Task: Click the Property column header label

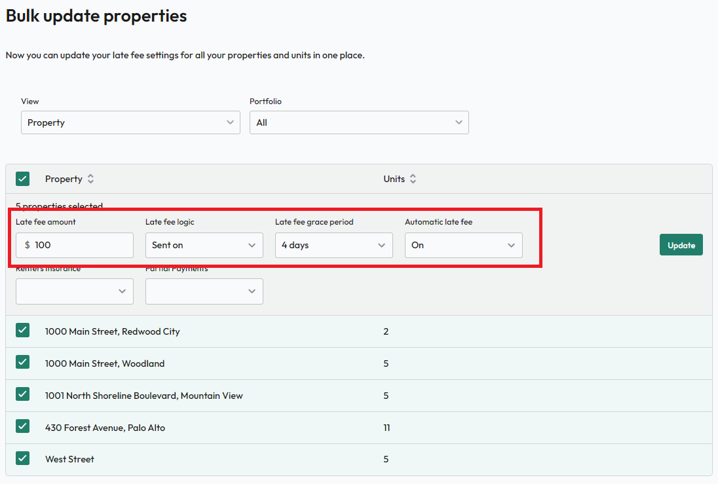Action: click(64, 179)
